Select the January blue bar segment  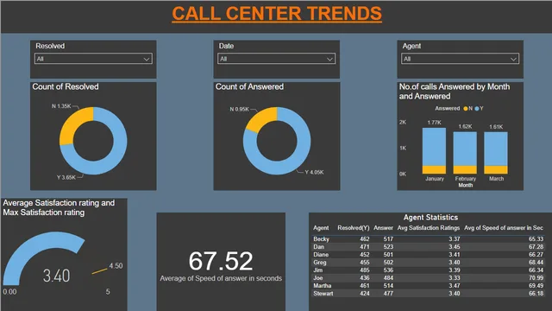click(x=434, y=147)
